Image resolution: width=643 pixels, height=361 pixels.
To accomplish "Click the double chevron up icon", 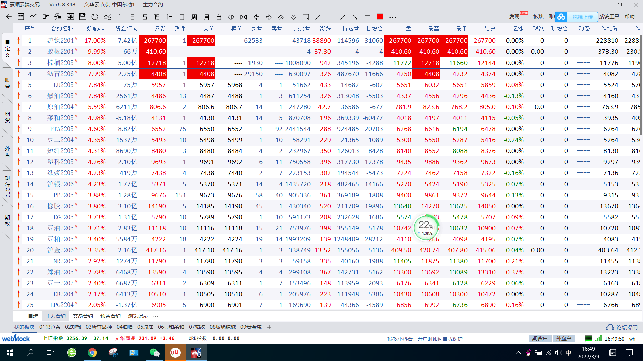I will (281, 17).
